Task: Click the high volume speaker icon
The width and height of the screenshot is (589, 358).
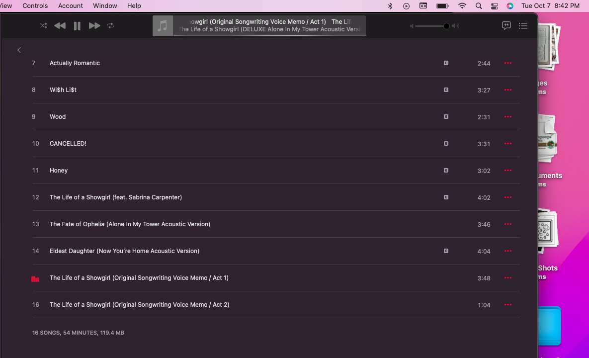Action: click(x=455, y=26)
